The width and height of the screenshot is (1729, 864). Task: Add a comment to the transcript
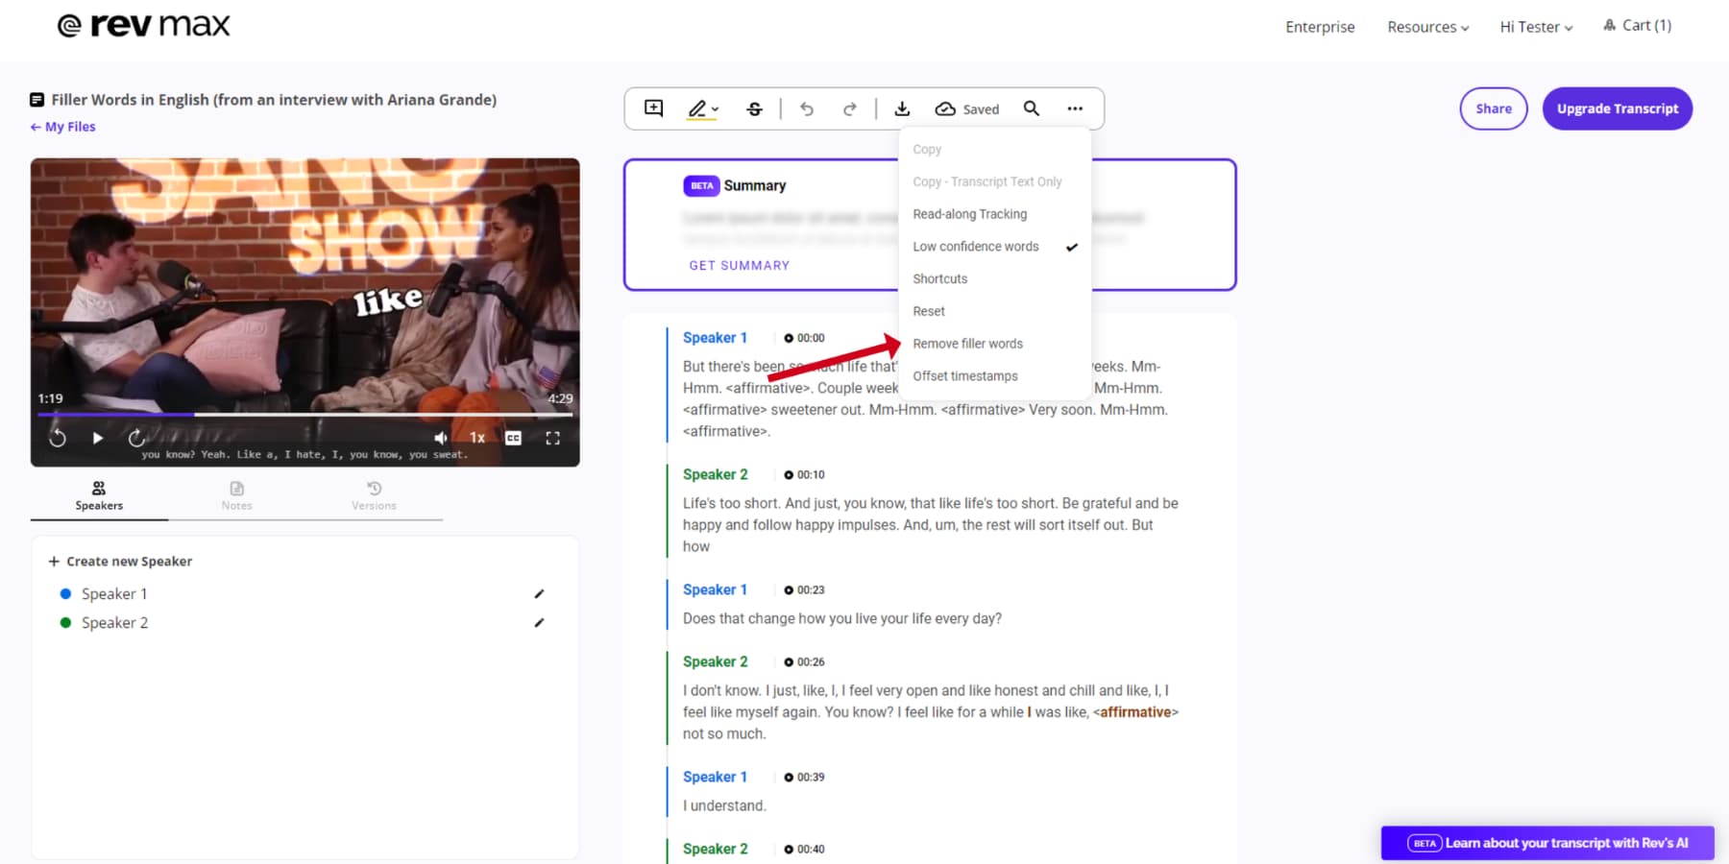(652, 108)
